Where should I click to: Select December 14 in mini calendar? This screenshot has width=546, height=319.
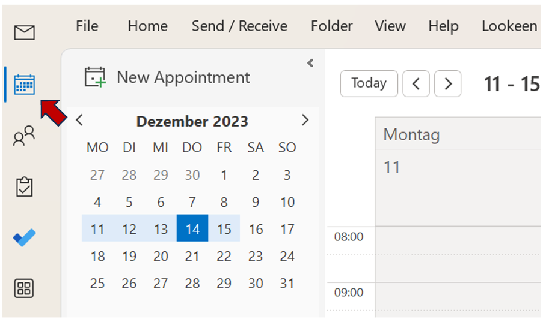click(192, 229)
